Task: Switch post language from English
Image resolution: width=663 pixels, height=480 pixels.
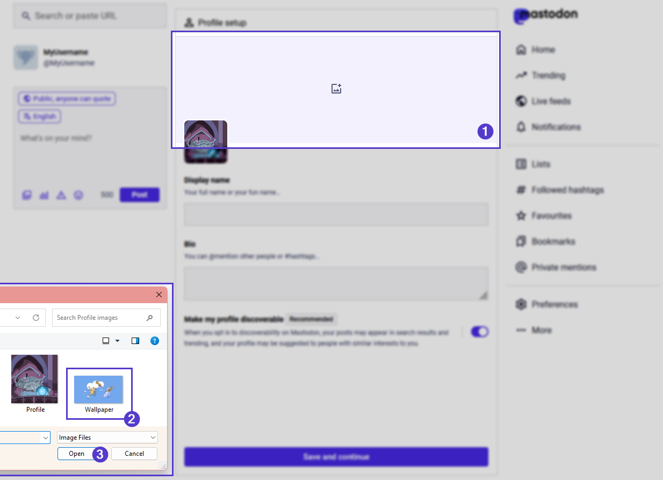Action: pyautogui.click(x=39, y=116)
